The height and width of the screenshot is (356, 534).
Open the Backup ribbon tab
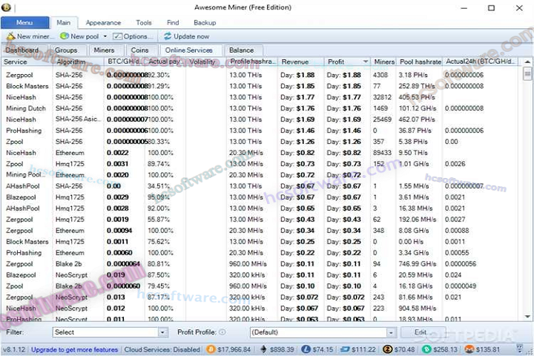coord(205,23)
